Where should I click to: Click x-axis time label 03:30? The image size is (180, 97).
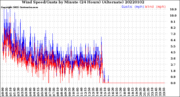(26, 92)
